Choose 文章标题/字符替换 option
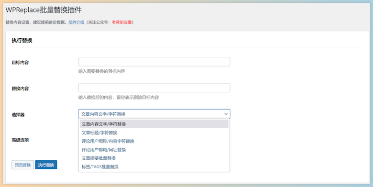 pyautogui.click(x=154, y=133)
